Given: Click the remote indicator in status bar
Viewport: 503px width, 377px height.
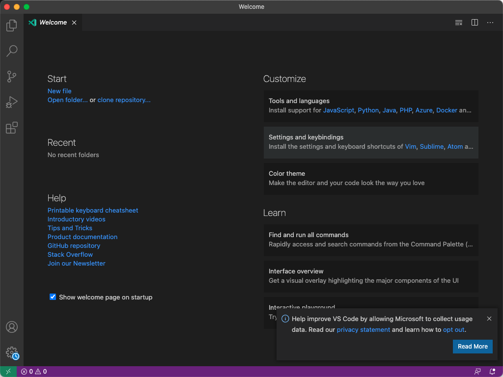Looking at the screenshot, I should point(7,371).
